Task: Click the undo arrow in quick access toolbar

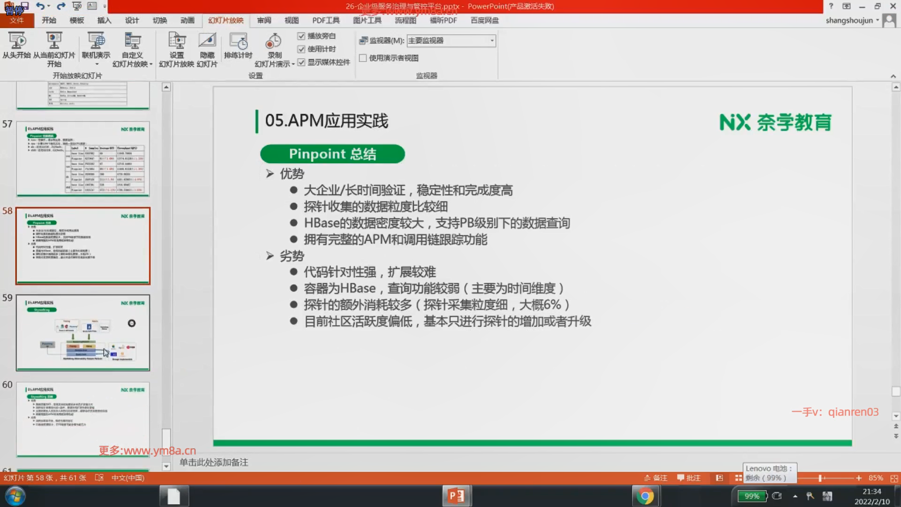Action: 40,6
